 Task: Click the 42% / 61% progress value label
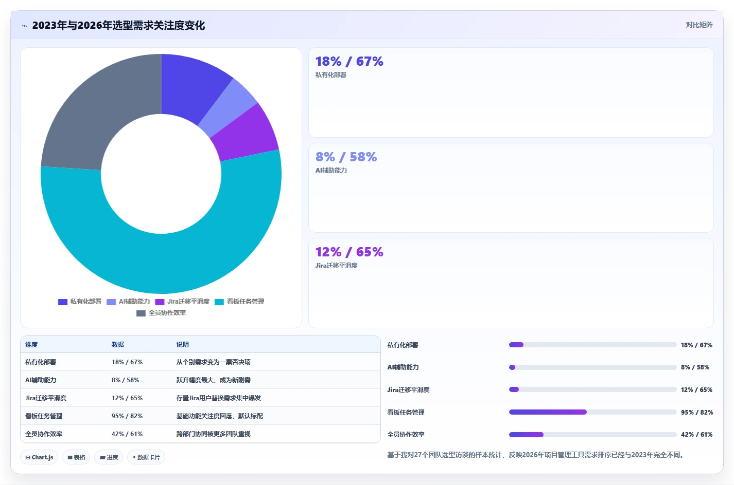697,435
